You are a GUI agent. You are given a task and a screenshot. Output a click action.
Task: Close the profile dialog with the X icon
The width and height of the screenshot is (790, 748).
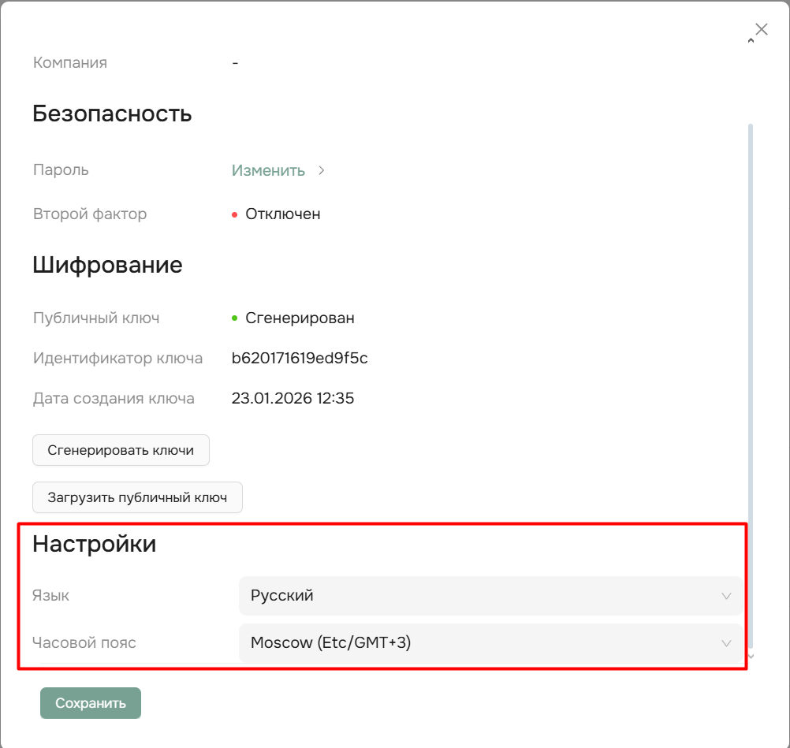click(761, 30)
